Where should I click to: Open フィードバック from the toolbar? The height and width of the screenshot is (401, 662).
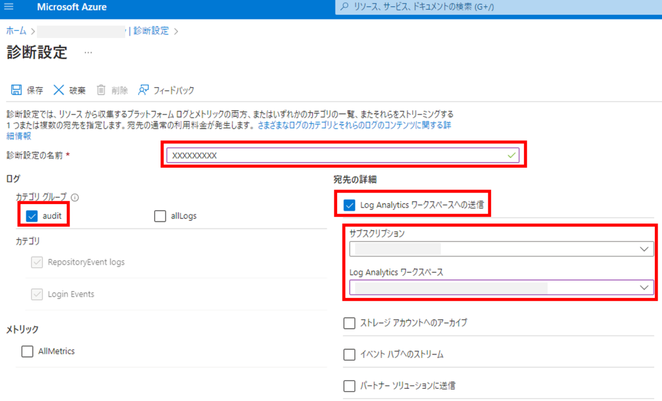pyautogui.click(x=166, y=90)
